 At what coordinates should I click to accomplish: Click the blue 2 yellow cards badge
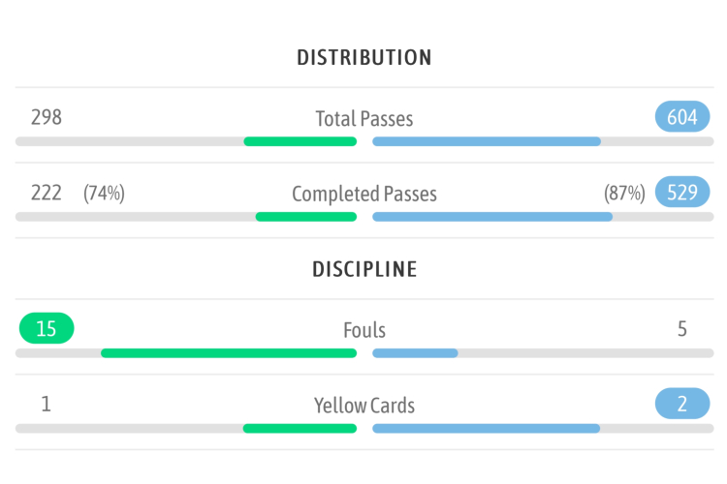click(x=682, y=404)
